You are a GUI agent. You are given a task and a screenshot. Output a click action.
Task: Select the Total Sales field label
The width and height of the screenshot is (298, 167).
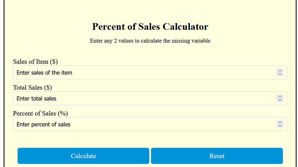point(32,87)
